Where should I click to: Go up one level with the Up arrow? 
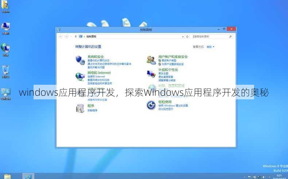point(76,37)
